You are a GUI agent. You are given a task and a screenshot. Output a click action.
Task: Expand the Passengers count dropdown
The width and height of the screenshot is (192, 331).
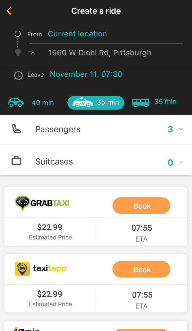point(175,129)
